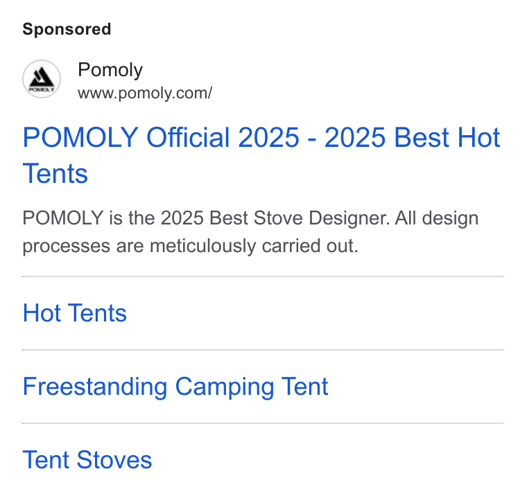Screen dimensions: 527x496
Task: Follow the blue '2025 Best Hot Tents' title
Action: pyautogui.click(x=261, y=155)
